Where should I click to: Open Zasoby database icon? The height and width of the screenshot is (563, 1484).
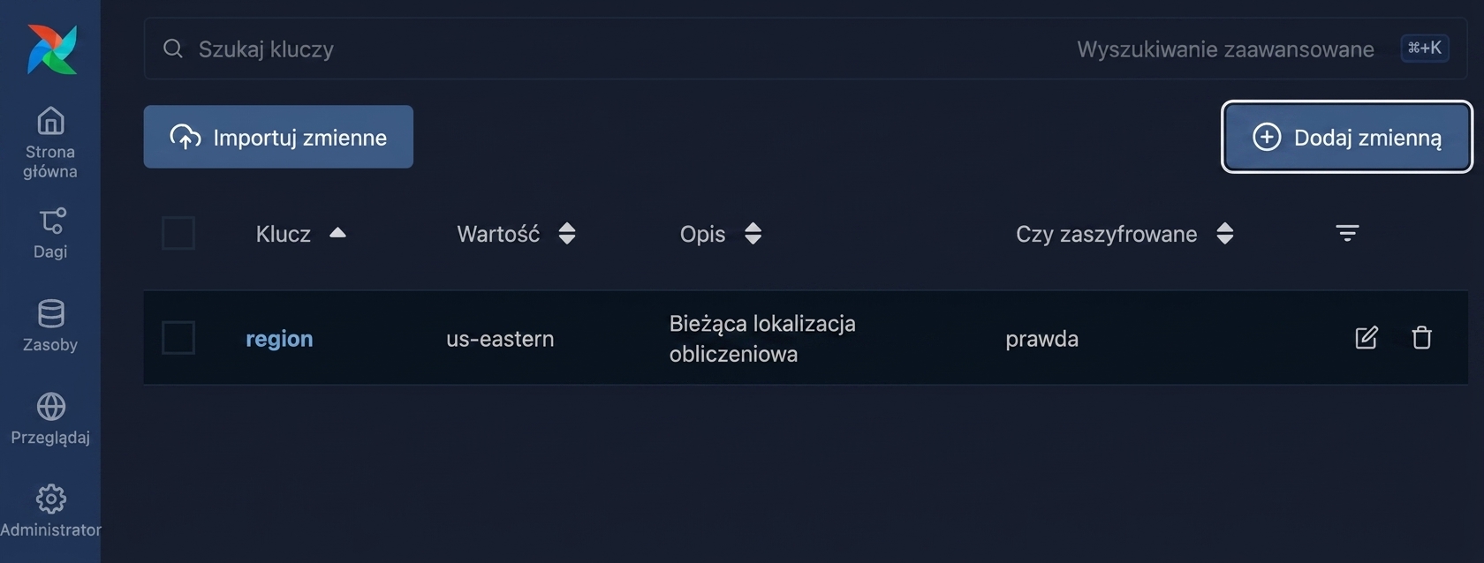50,313
